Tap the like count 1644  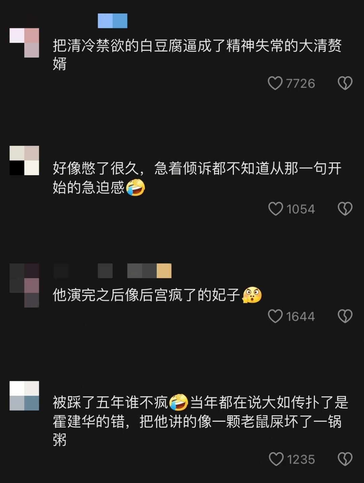(300, 317)
